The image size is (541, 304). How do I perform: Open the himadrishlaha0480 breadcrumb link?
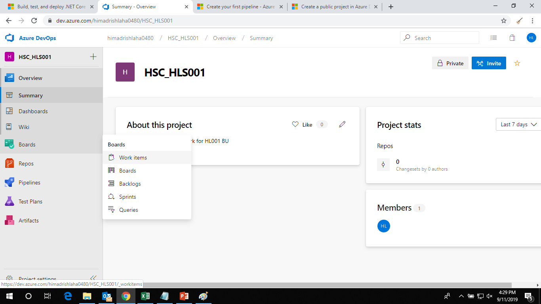click(130, 38)
